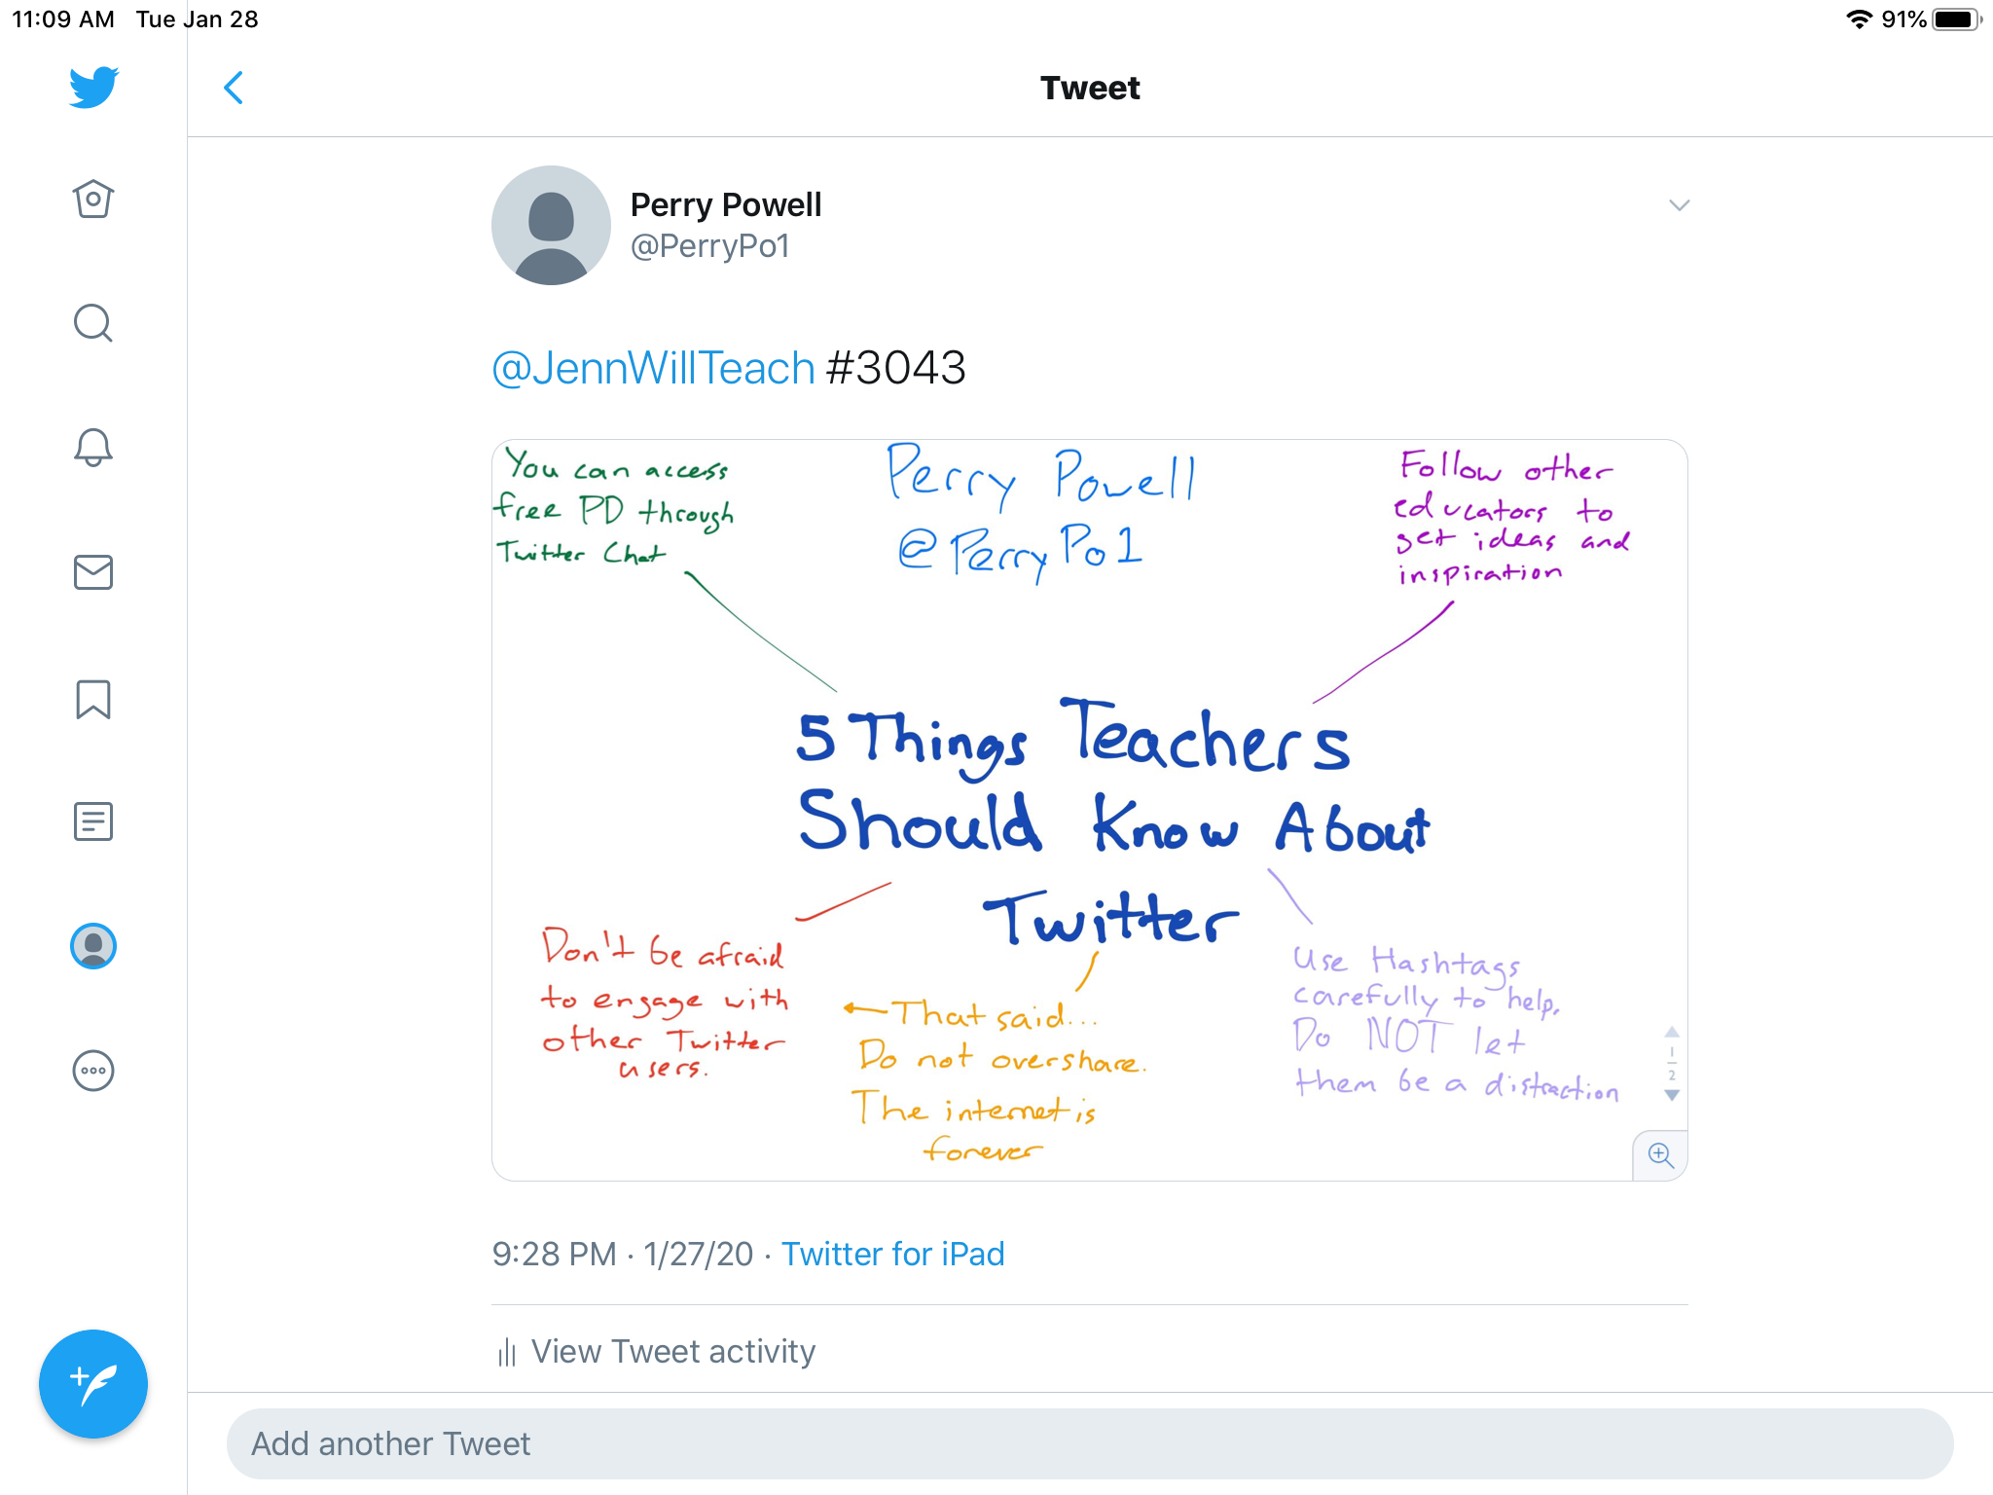Viewport: 1993px width, 1495px height.
Task: Go back using the blue chevron
Action: coord(234,88)
